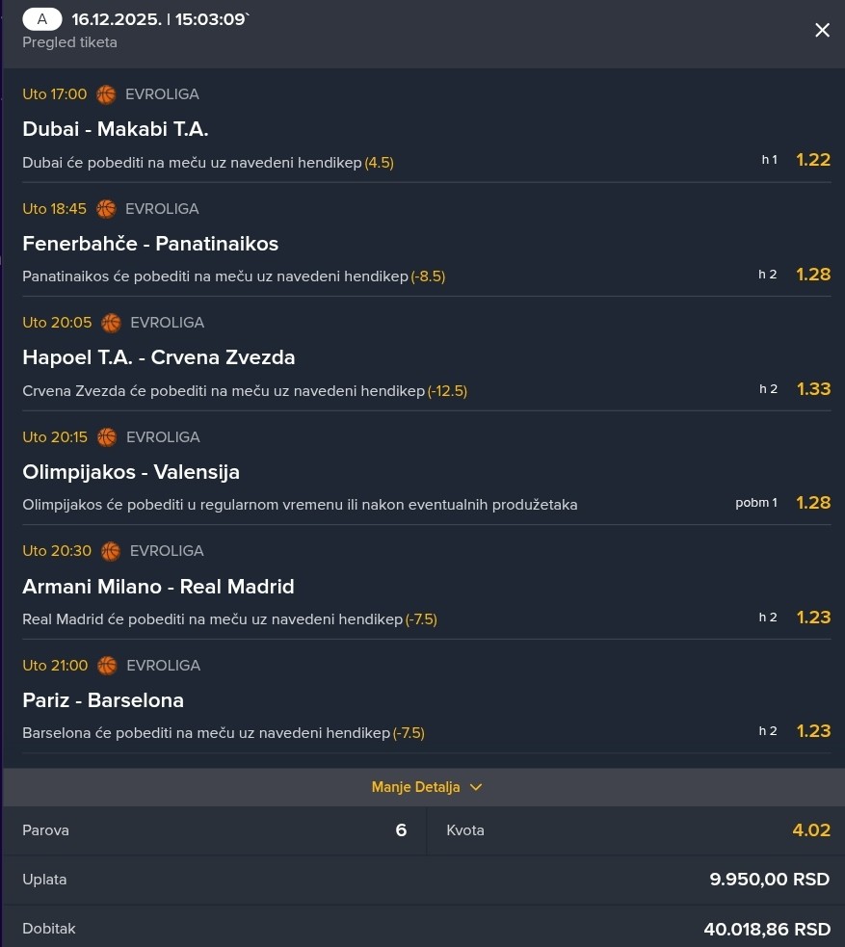Open the Olimpijakos - Valensija match

pyautogui.click(x=131, y=472)
